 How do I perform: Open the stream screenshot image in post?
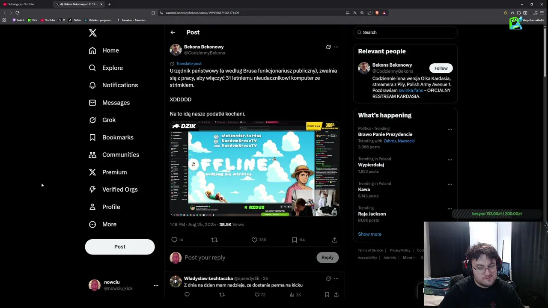254,169
